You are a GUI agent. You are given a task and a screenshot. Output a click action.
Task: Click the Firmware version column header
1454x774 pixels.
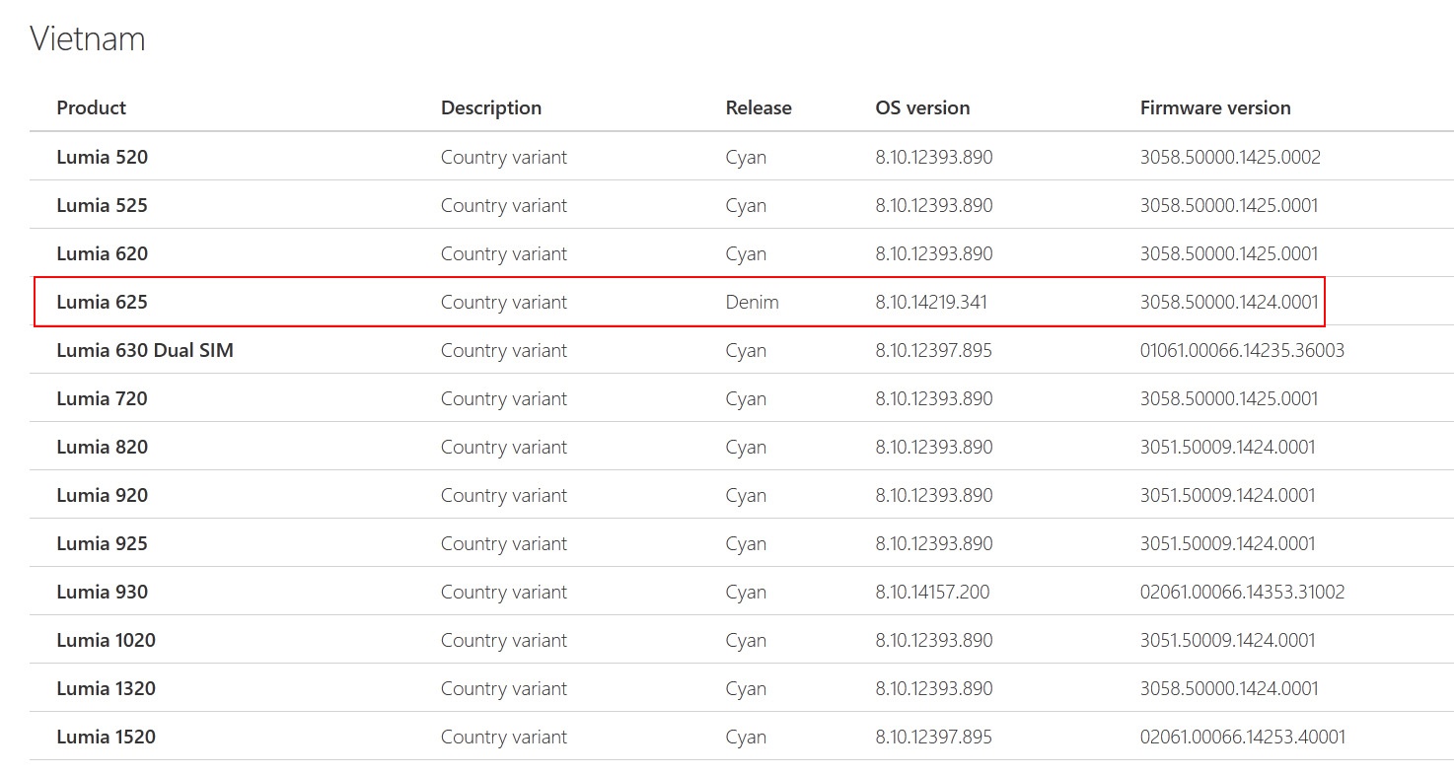pyautogui.click(x=1214, y=107)
